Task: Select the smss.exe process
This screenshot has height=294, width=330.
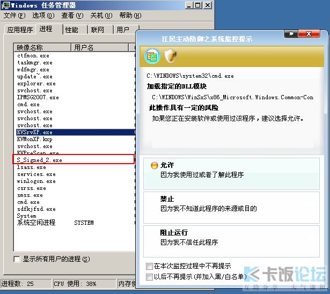Action: (x=30, y=195)
